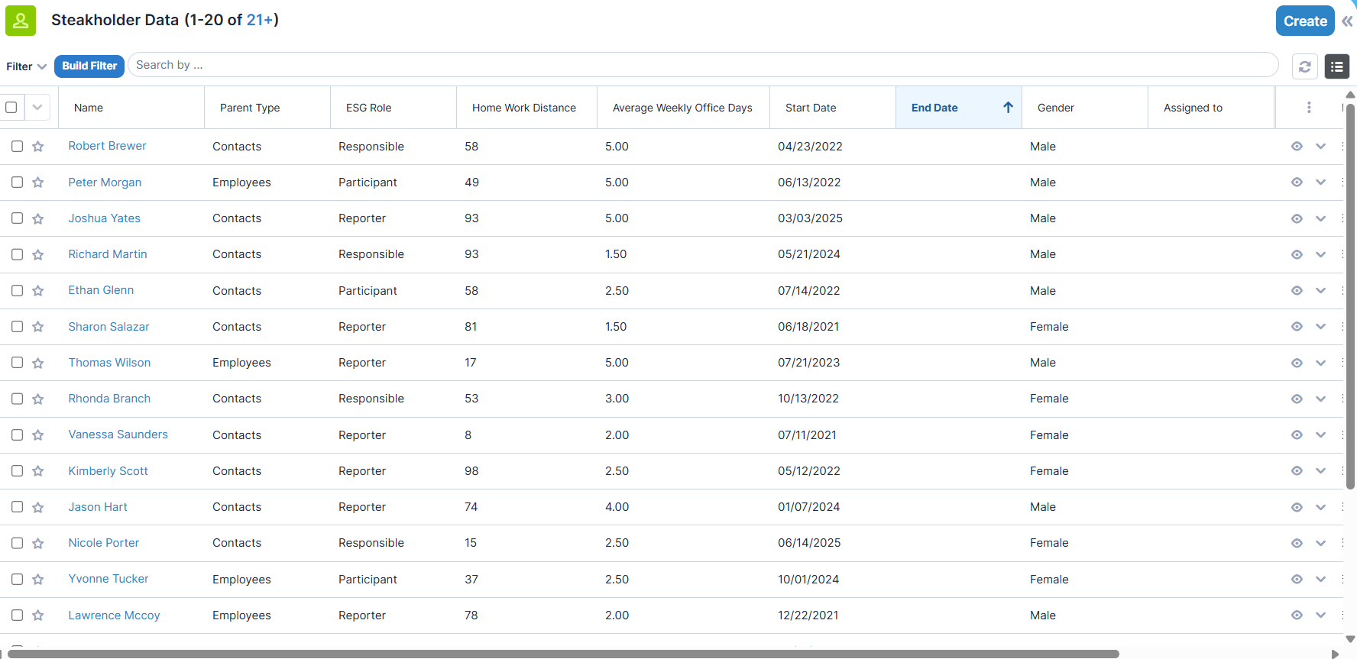The height and width of the screenshot is (659, 1357).
Task: Click the vertical scrollbar thumb
Action: click(x=1350, y=296)
